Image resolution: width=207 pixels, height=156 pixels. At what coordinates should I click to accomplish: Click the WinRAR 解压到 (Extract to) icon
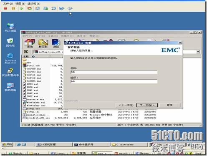pos(43,43)
